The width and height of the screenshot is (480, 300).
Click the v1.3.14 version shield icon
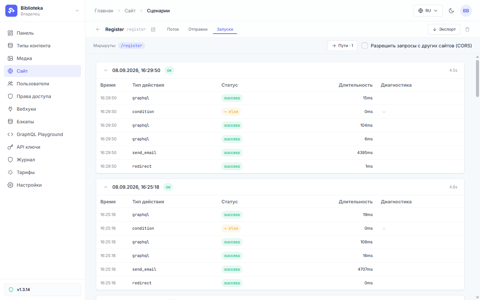coord(11,290)
